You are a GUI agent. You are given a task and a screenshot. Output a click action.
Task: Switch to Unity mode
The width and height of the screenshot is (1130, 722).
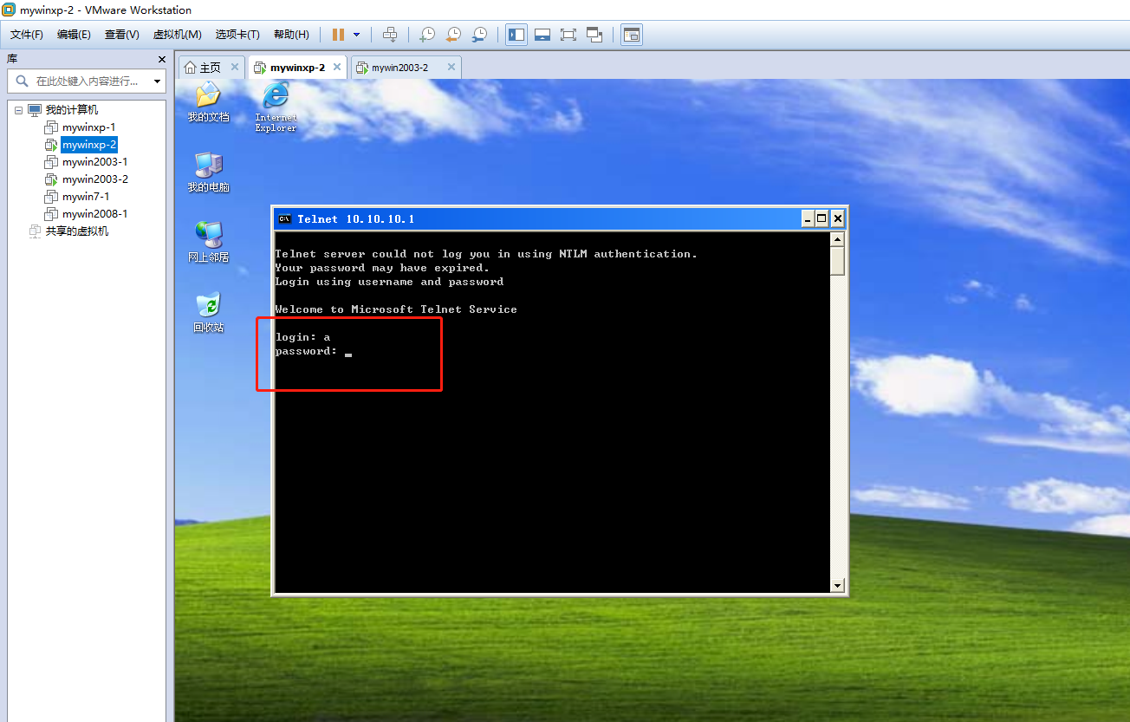point(594,35)
